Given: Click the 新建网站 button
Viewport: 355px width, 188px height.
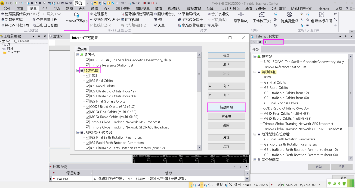Looking at the screenshot, I should click(226, 107).
